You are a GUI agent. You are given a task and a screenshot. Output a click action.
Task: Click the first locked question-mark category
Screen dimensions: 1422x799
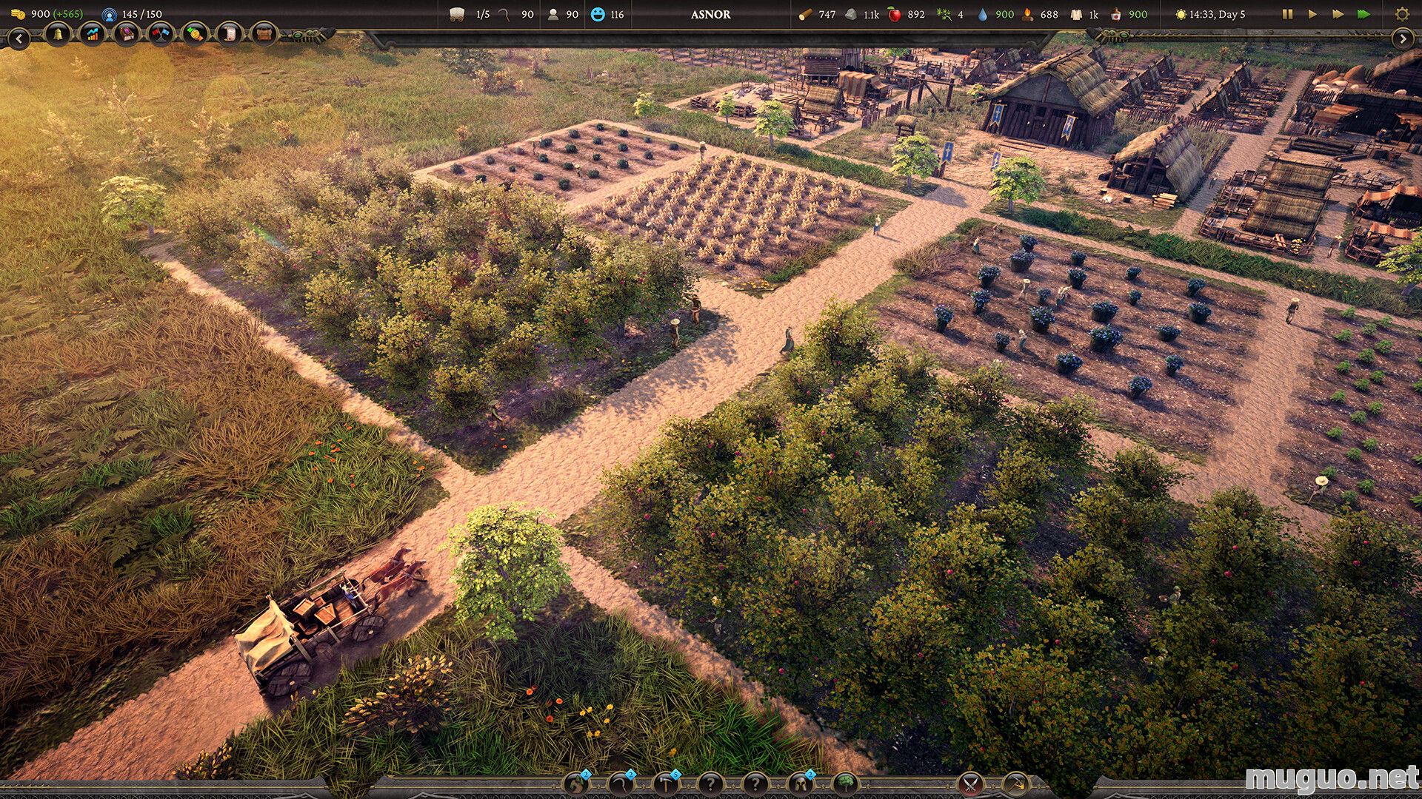(710, 783)
